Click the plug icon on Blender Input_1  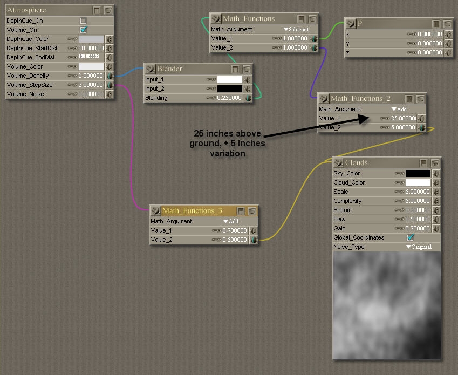pyautogui.click(x=248, y=79)
